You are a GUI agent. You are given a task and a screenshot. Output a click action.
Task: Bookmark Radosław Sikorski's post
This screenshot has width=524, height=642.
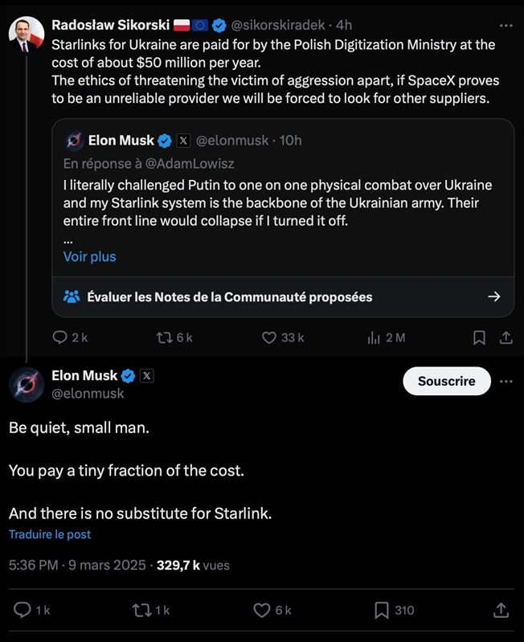coord(479,337)
